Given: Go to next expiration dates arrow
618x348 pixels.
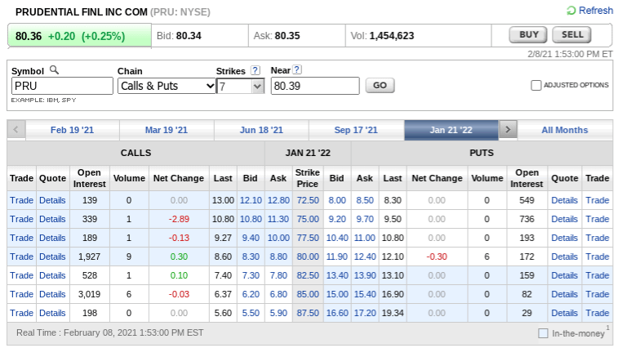Looking at the screenshot, I should point(508,130).
